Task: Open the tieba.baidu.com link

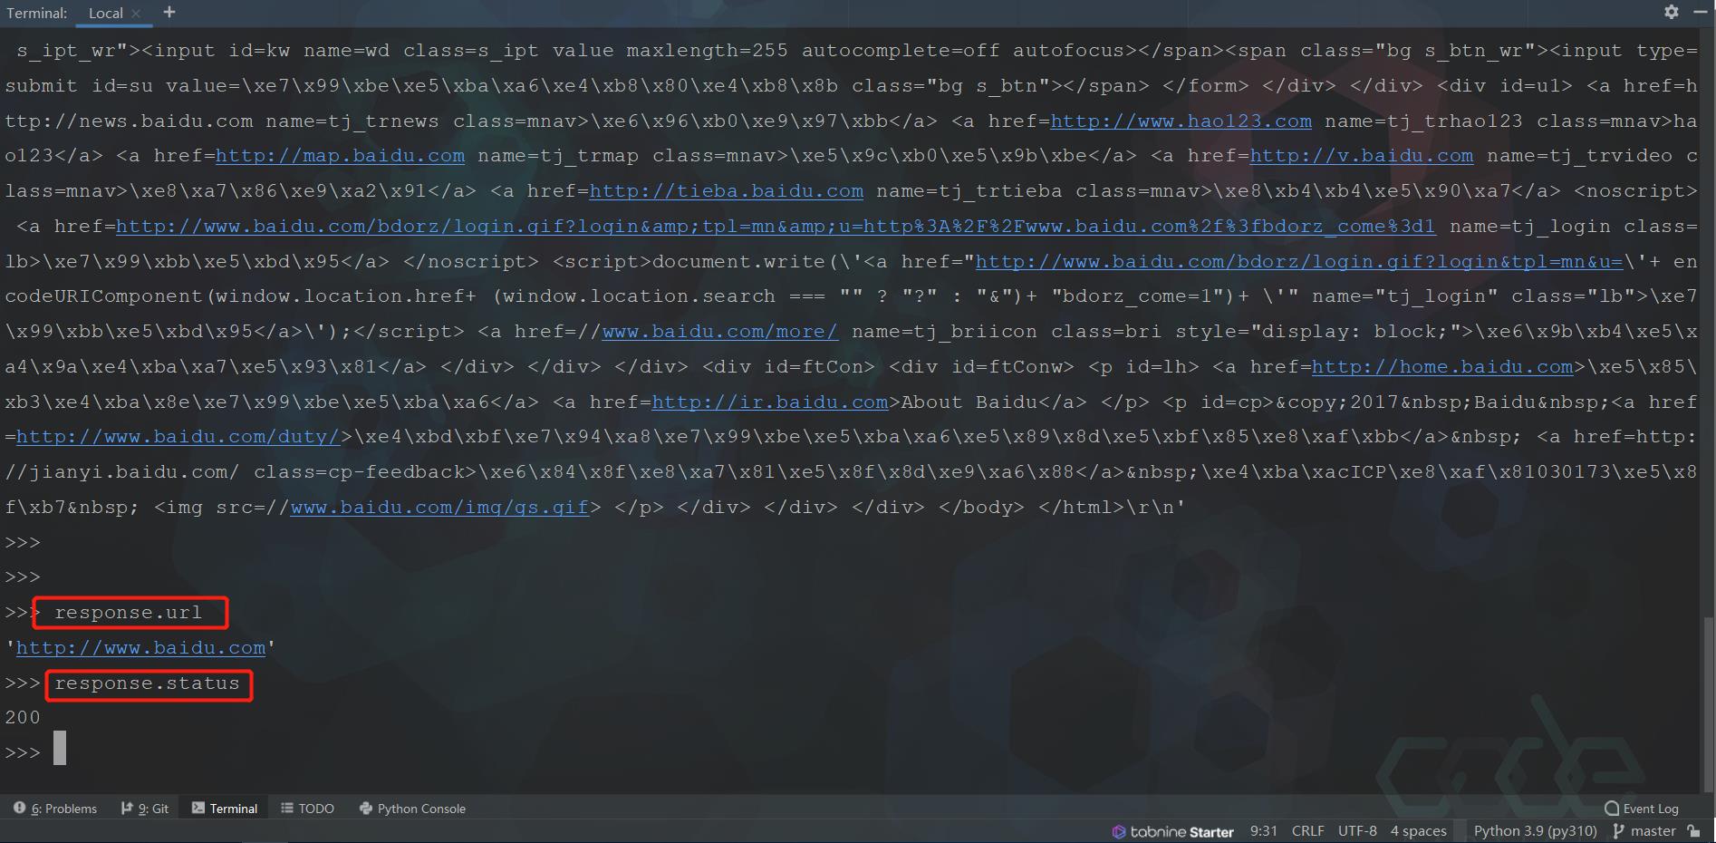Action: (x=727, y=192)
